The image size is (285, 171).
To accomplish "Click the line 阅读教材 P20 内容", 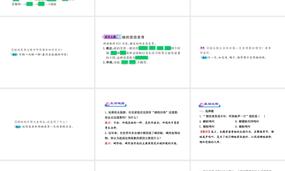I will (x=129, y=43).
